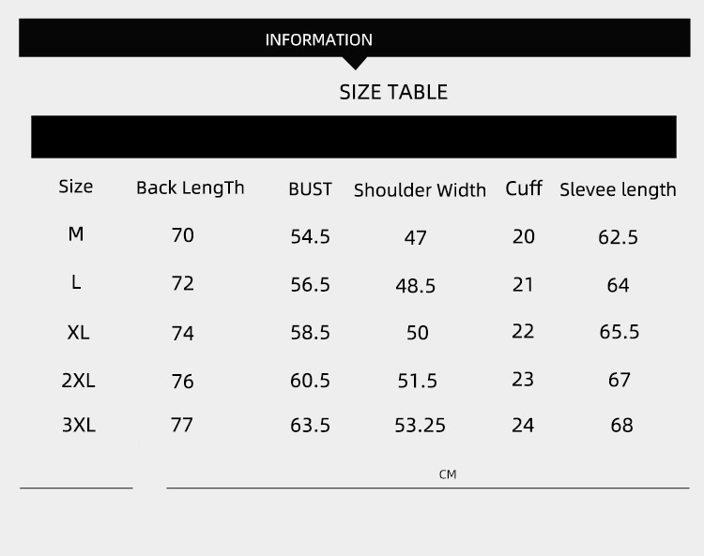Select the 2XL size row label
This screenshot has height=556, width=704.
[78, 381]
